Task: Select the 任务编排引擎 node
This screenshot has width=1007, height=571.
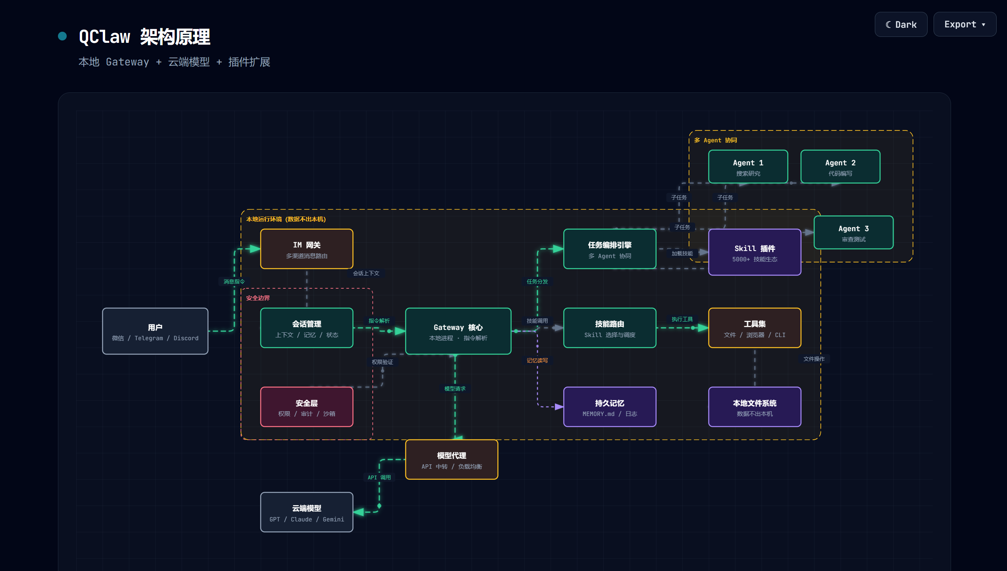Action: pyautogui.click(x=610, y=249)
